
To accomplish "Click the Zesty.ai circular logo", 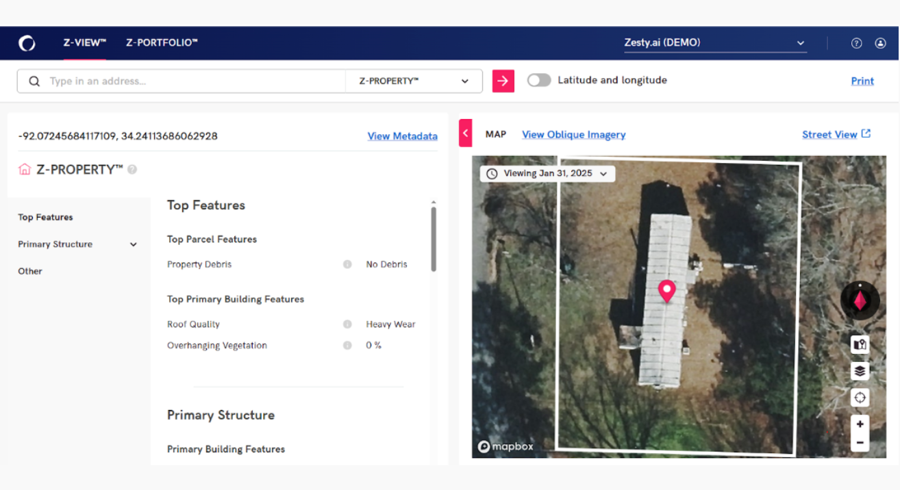I will point(27,43).
